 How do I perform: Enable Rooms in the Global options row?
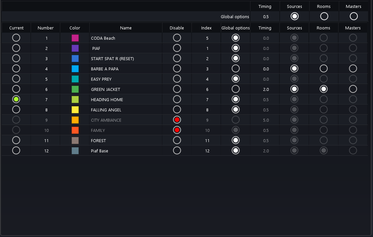(324, 17)
